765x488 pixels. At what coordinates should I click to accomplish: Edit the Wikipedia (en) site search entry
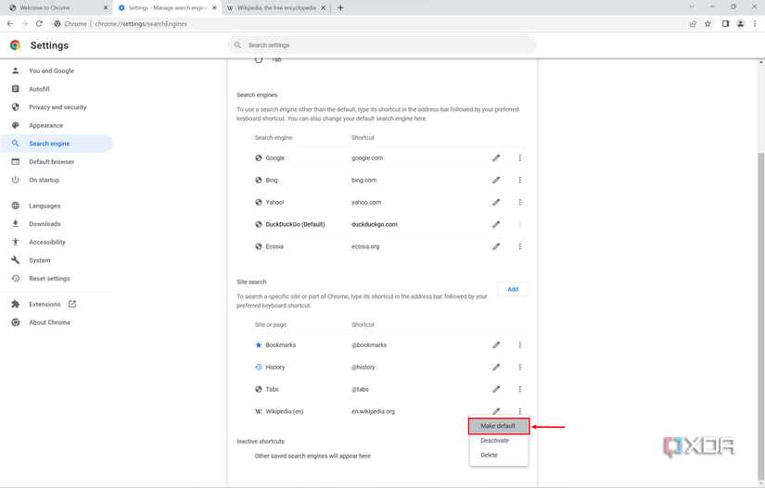[496, 411]
